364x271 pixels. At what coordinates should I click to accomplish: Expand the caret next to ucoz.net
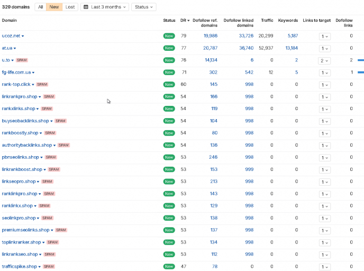pyautogui.click(x=23, y=36)
